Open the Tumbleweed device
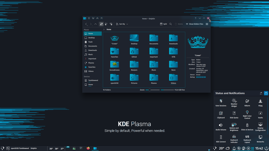Viewport: 269px width, 151px height. [93, 80]
